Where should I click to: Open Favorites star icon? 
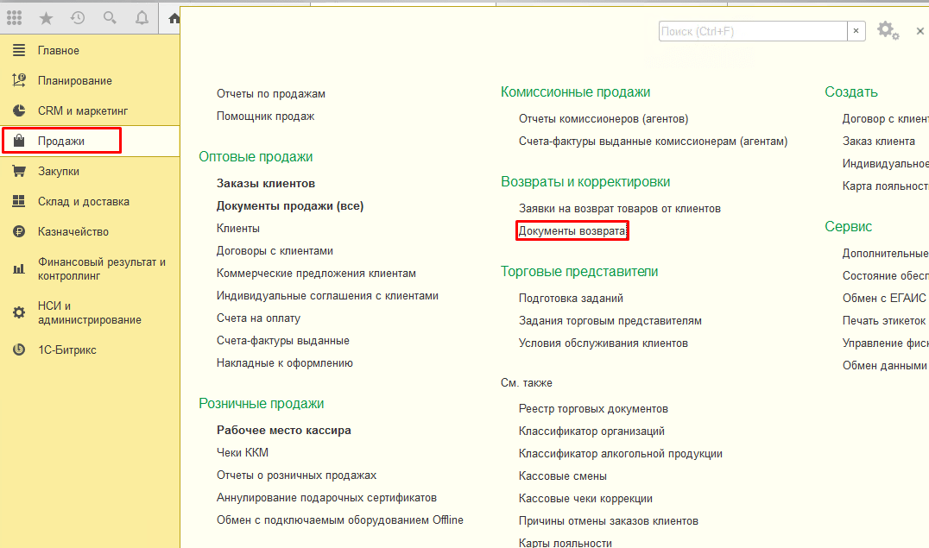47,18
